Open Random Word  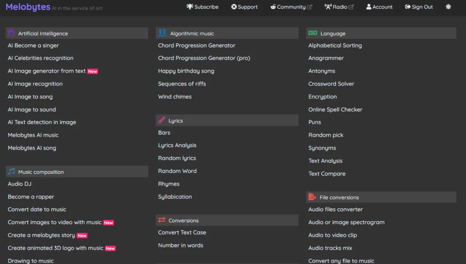click(x=177, y=171)
